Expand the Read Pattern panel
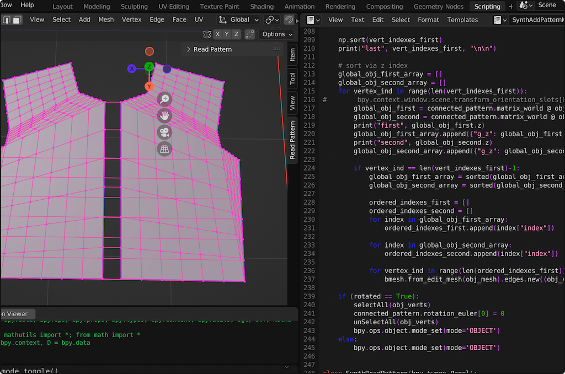This screenshot has width=565, height=374. tap(189, 50)
